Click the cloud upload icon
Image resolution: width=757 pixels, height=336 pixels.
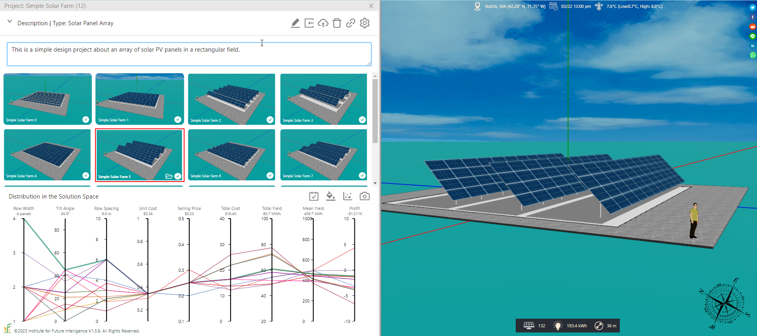[x=323, y=23]
